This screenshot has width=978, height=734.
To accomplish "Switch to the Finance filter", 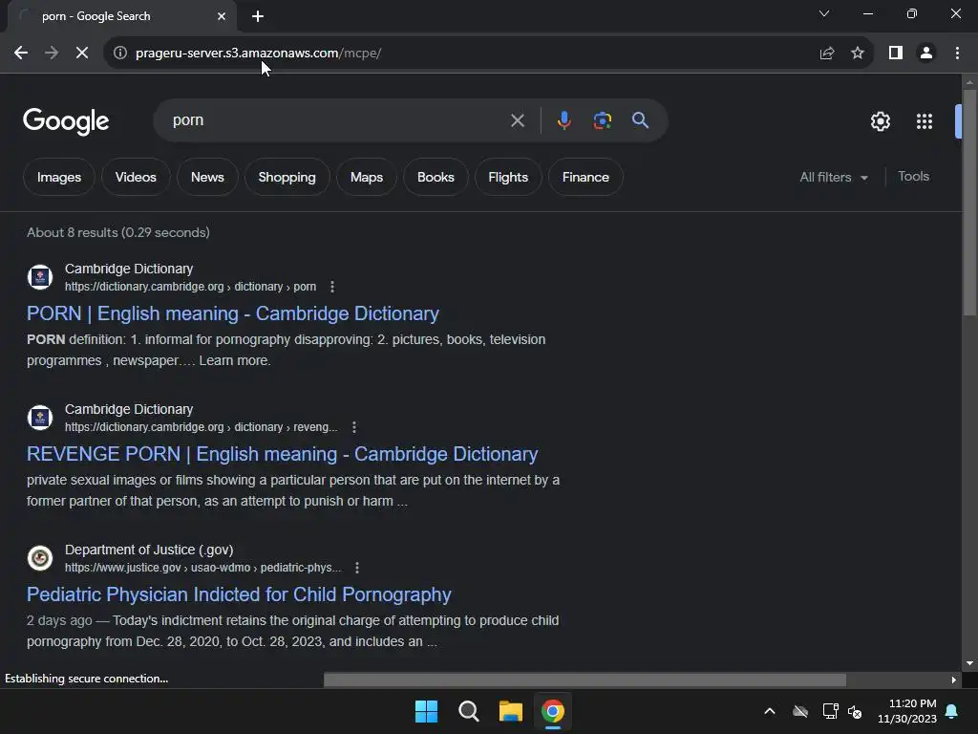I will click(585, 177).
